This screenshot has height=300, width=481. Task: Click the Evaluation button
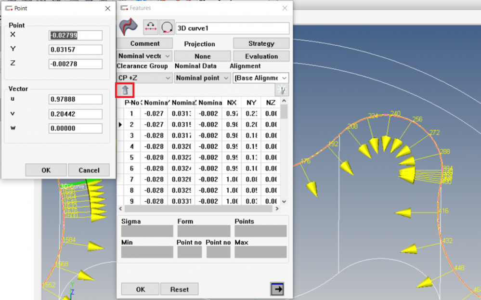261,56
